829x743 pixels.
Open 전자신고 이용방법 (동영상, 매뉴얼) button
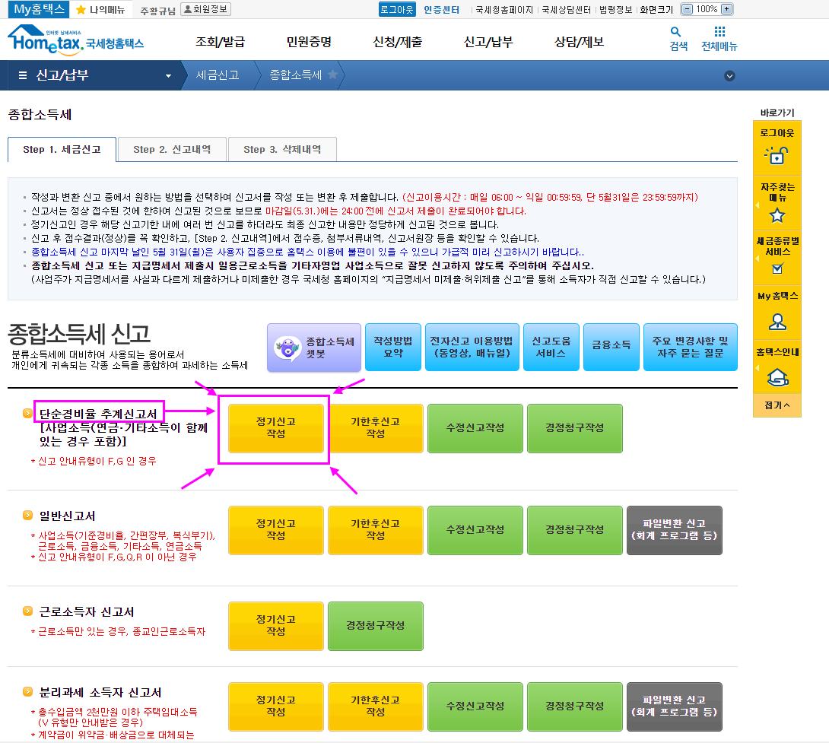[472, 347]
